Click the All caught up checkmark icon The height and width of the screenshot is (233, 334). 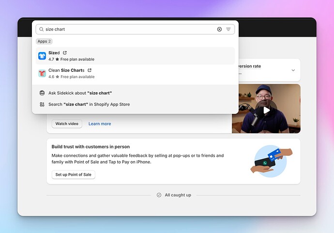tap(159, 195)
